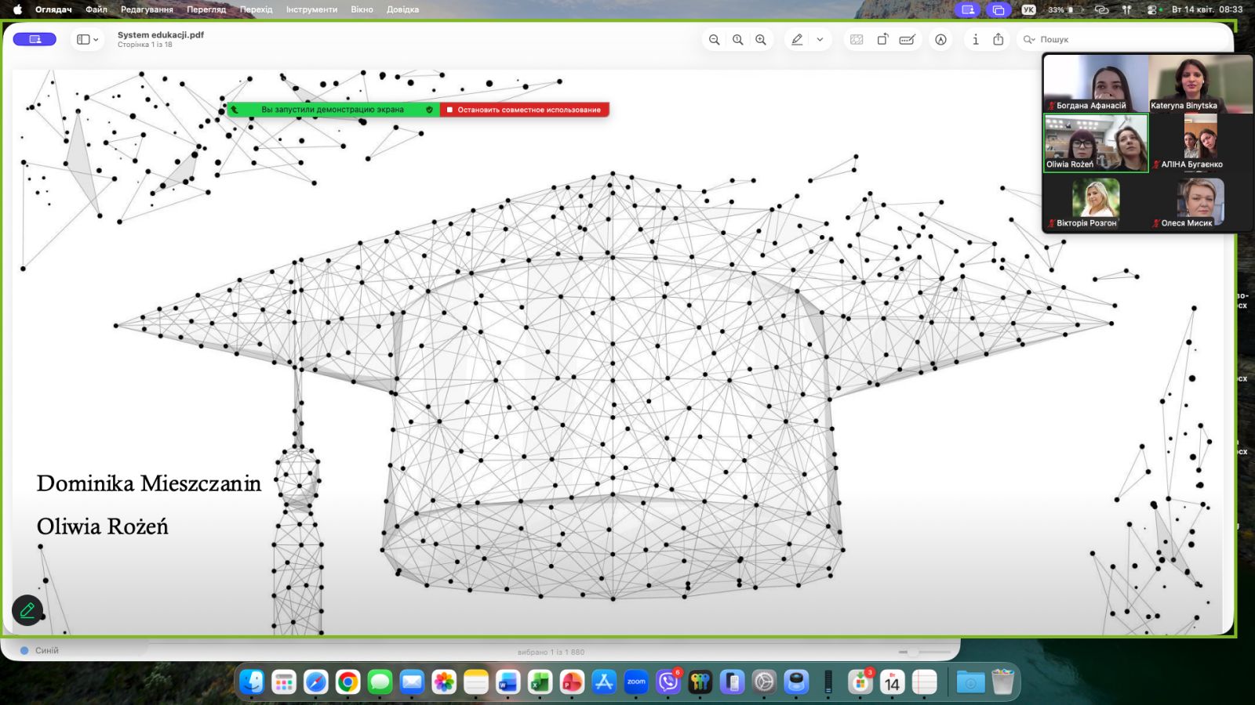Toggle the circled A markup toolbar
The width and height of the screenshot is (1255, 705).
click(x=940, y=40)
